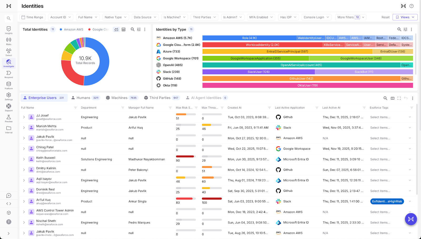
Task: Select the Risks sidebar icon
Action: click(x=9, y=40)
